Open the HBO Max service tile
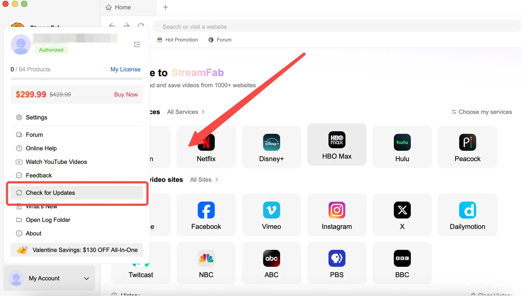 point(337,144)
